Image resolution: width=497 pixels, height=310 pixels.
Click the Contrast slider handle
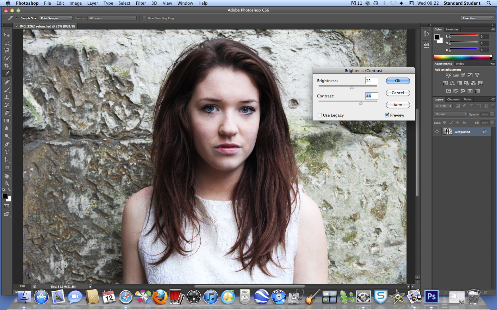point(361,103)
